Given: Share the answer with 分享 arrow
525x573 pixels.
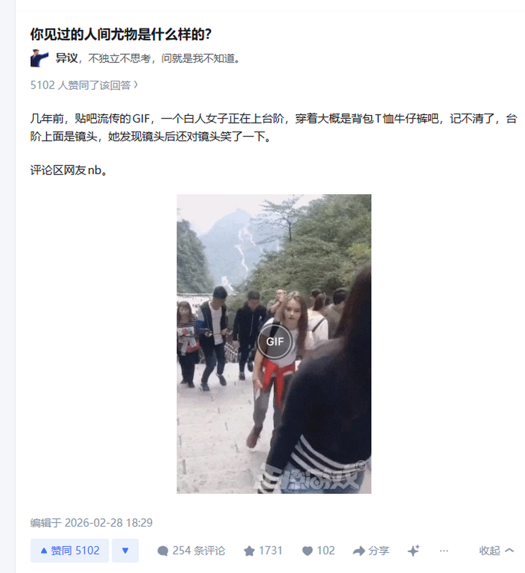Looking at the screenshot, I should click(371, 551).
